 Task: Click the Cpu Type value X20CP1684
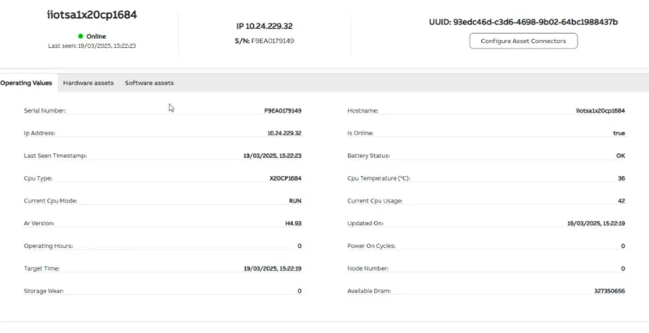[285, 177]
